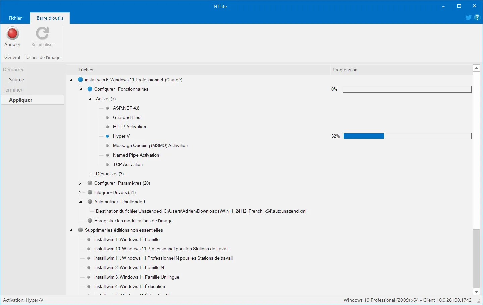The height and width of the screenshot is (305, 483).
Task: Click the Réinitialiser reset arrow icon
Action: (43, 34)
